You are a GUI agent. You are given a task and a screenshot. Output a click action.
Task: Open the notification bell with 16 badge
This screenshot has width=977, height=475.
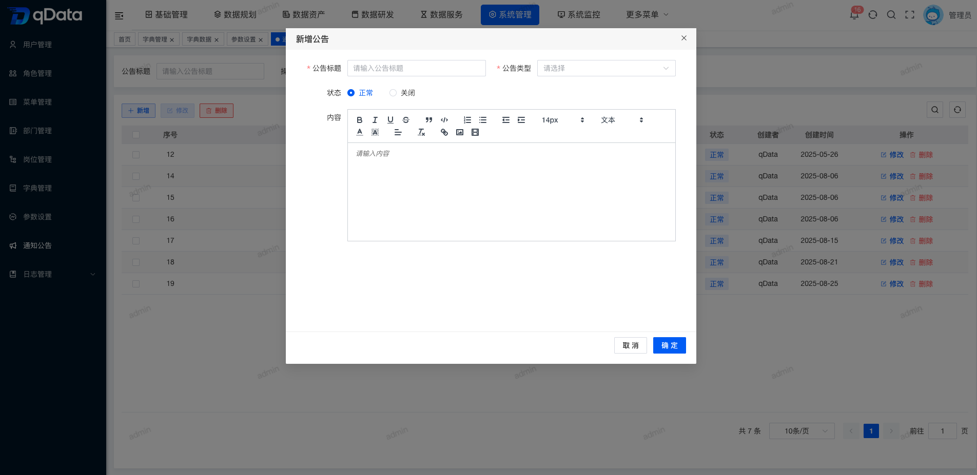pyautogui.click(x=854, y=14)
